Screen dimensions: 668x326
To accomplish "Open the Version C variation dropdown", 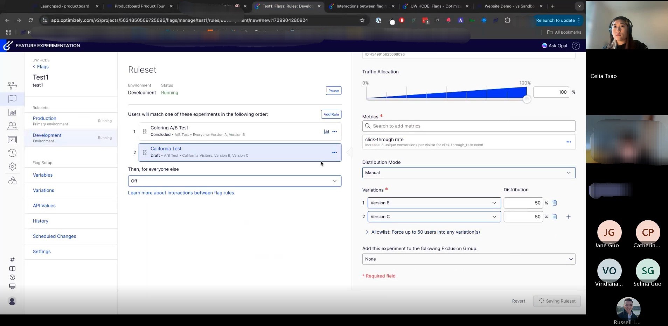I will click(434, 217).
